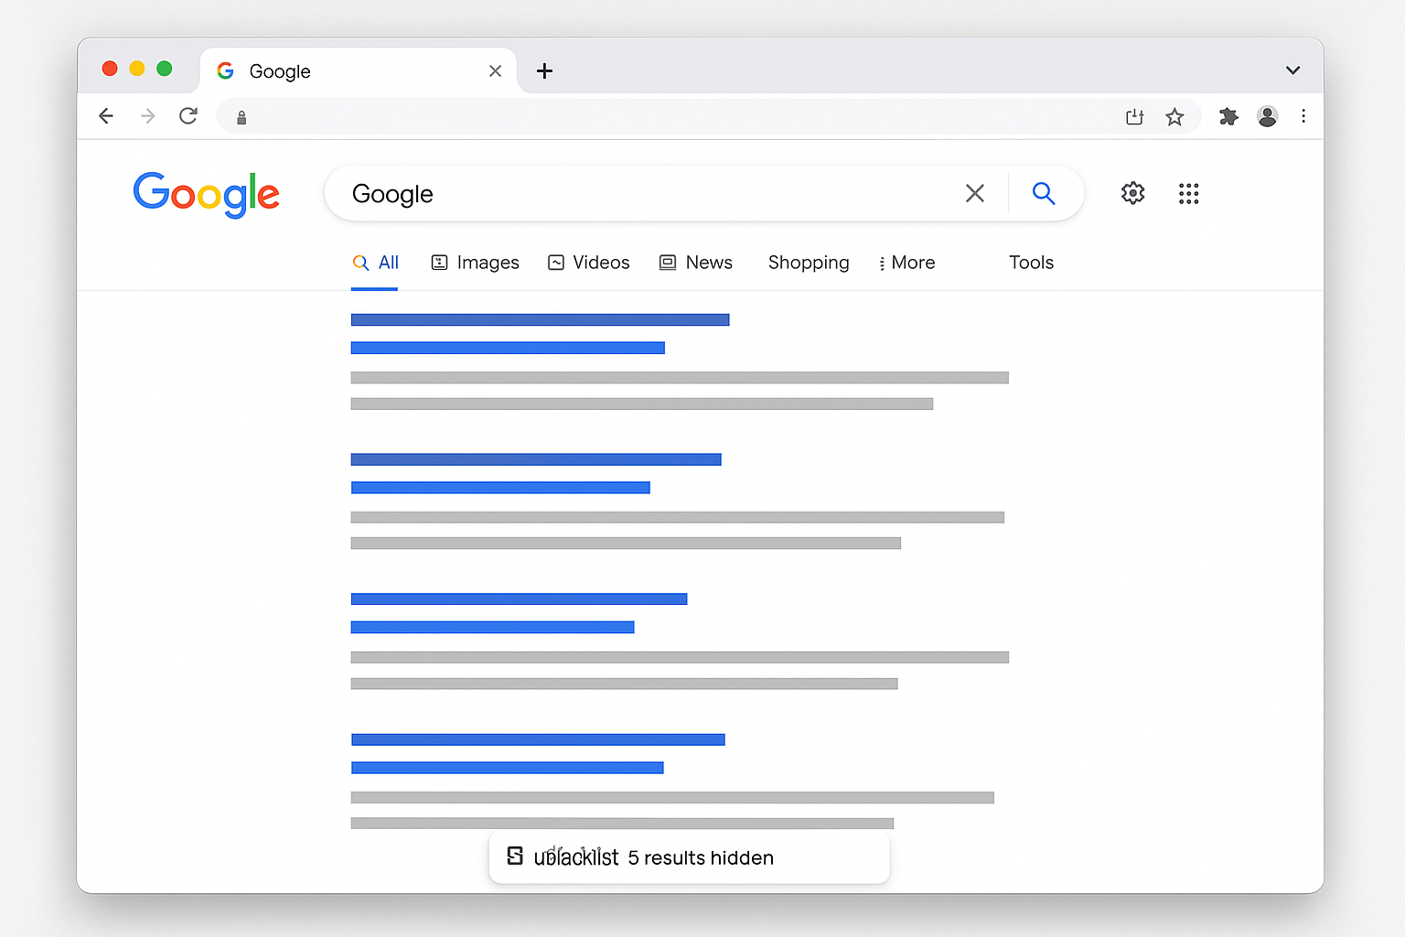Switch to the Images results tab
Viewport: 1405px width, 937px height.
(475, 263)
